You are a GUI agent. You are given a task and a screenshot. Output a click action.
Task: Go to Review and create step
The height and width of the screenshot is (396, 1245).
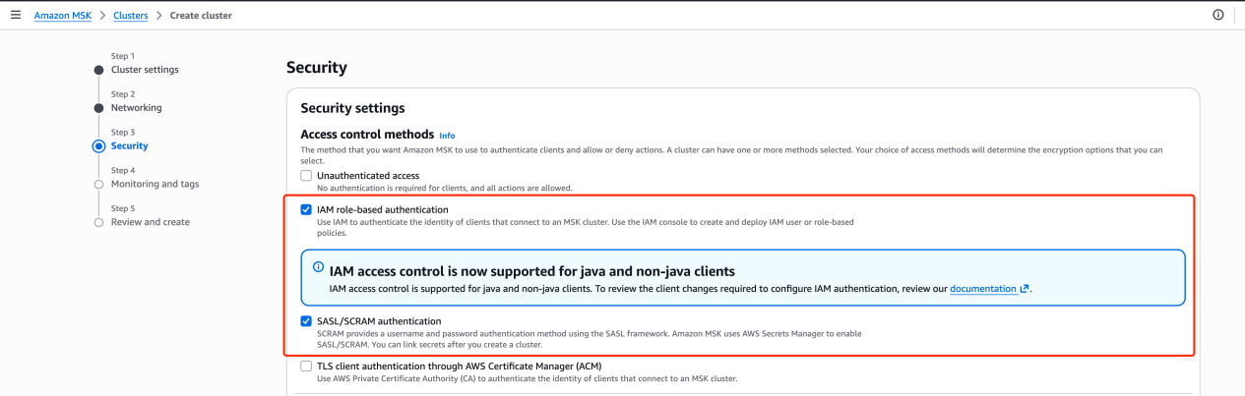(x=151, y=222)
